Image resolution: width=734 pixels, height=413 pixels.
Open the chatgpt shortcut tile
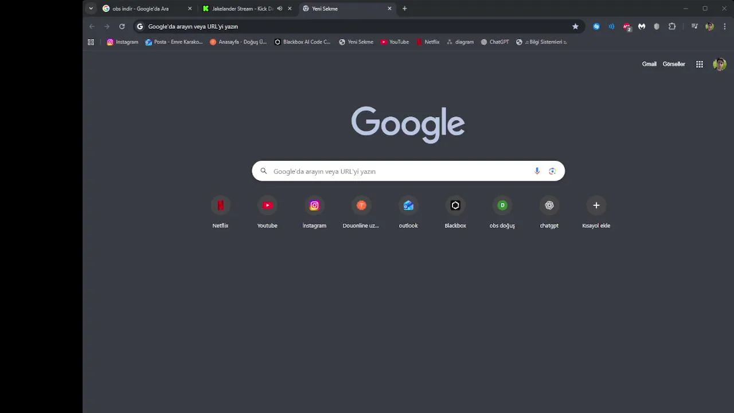click(x=549, y=213)
